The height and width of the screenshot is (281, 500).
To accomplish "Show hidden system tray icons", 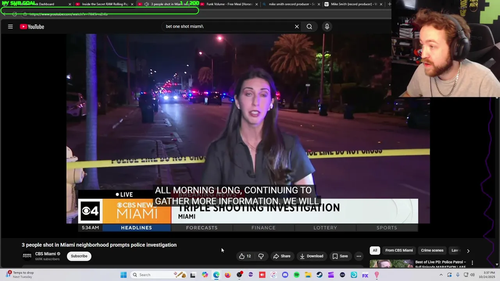I will coord(441,275).
